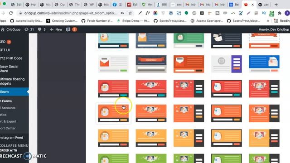
Task: Click the purple Chrome profile avatar
Action: (287, 13)
